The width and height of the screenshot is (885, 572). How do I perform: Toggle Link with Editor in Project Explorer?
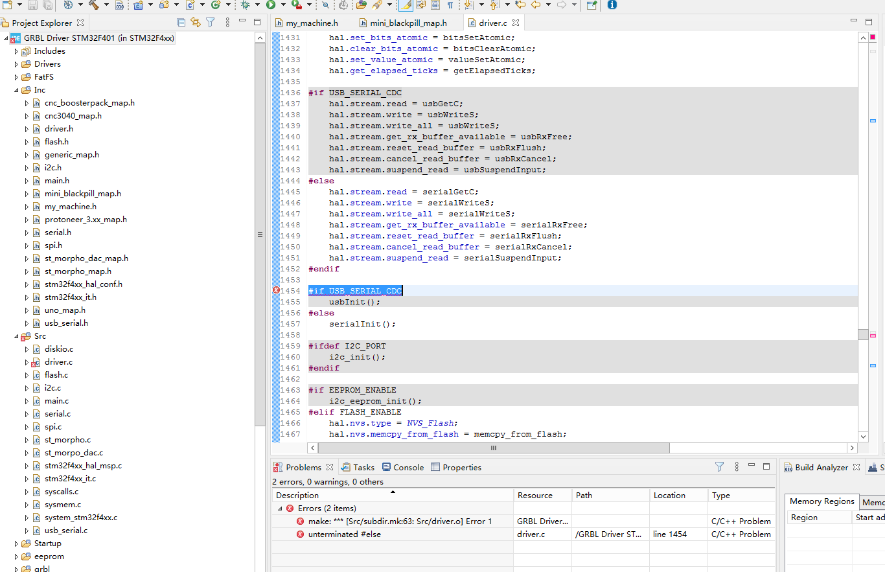(x=196, y=23)
